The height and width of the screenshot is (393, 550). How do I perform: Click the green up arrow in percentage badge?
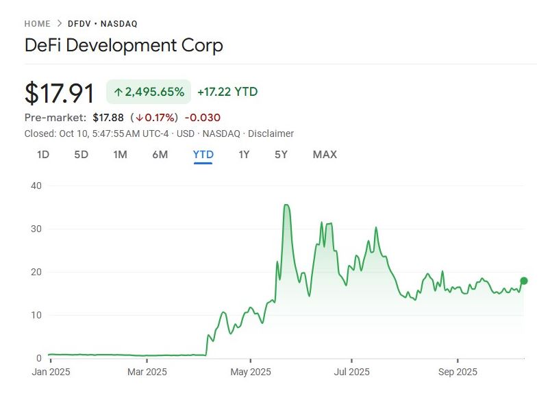pos(118,92)
